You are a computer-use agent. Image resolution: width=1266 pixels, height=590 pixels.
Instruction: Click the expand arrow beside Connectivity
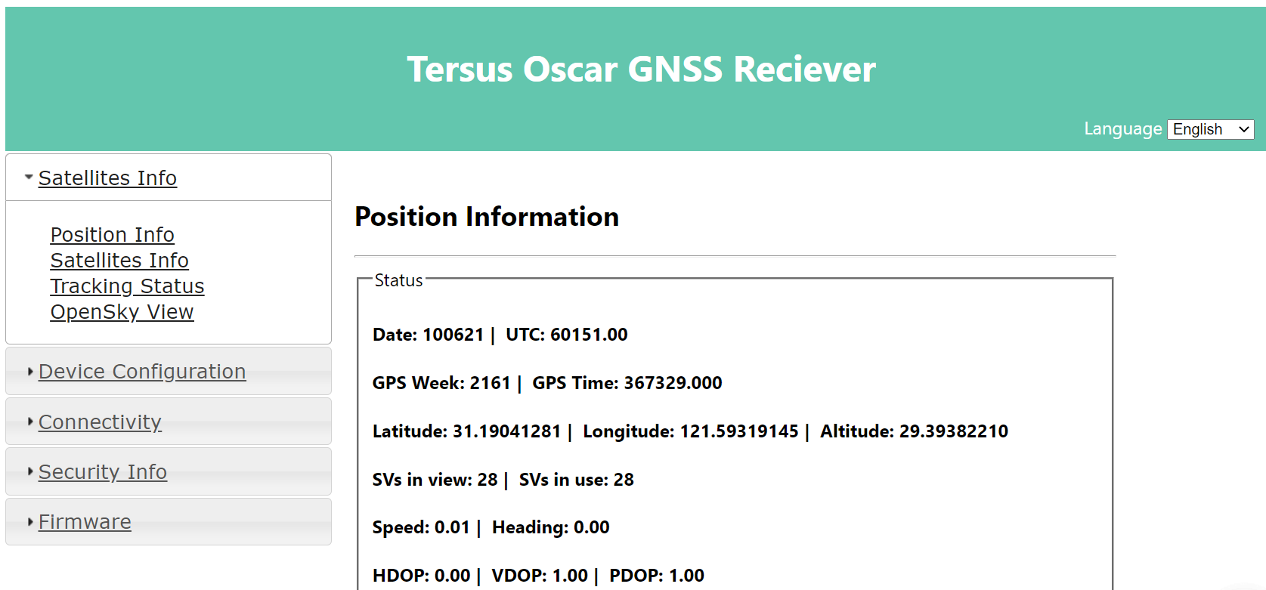point(30,422)
